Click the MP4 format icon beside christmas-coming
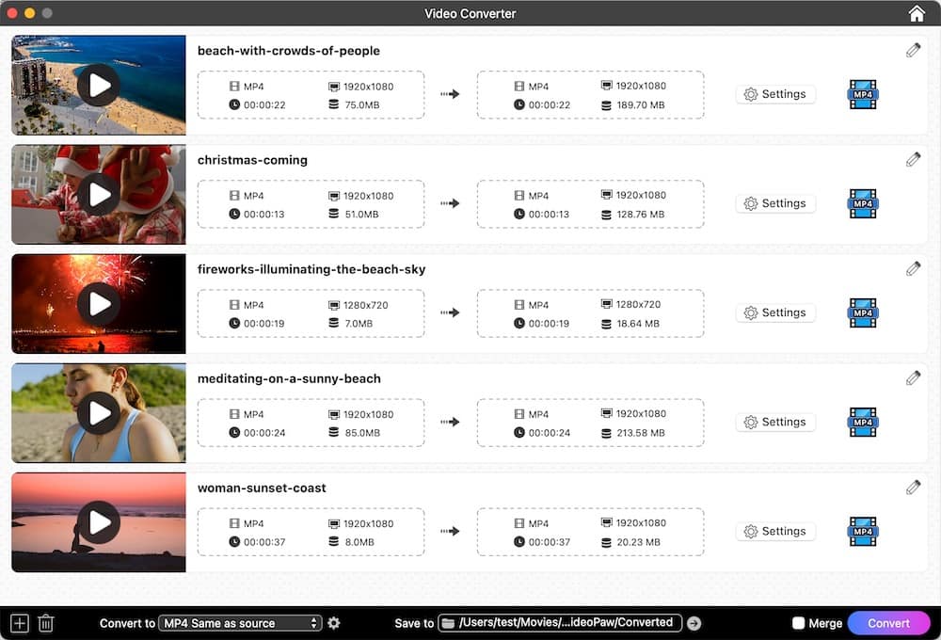941x640 pixels. tap(862, 203)
